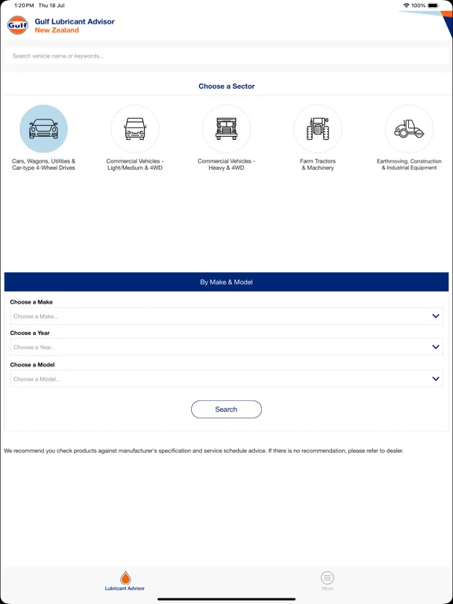Click the Model dropdown chevron arrow
Viewport: 453px width, 604px height.
[x=436, y=379]
